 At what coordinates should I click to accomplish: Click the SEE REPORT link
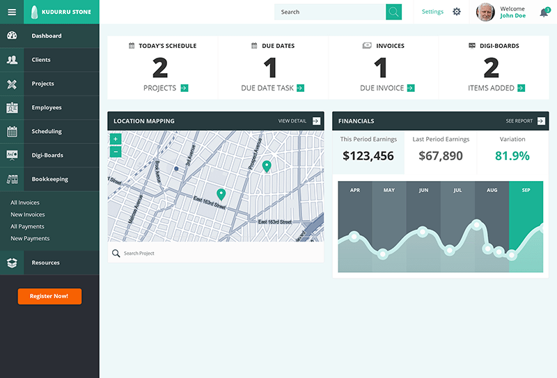click(x=519, y=121)
